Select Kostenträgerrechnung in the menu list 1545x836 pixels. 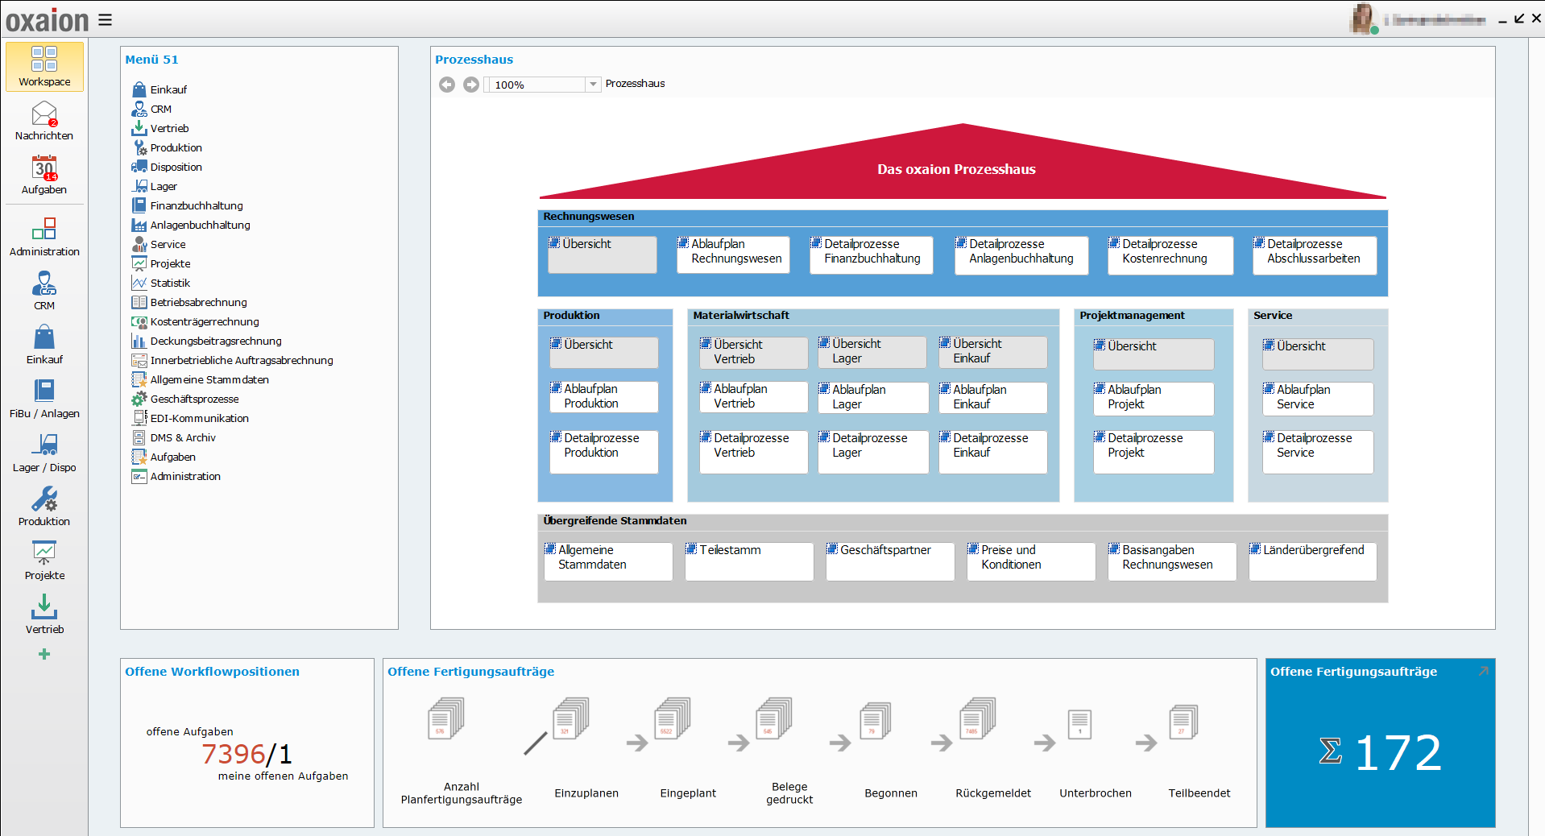(x=204, y=322)
